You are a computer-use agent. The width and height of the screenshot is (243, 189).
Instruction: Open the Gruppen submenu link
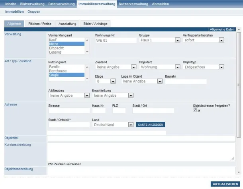click(34, 12)
